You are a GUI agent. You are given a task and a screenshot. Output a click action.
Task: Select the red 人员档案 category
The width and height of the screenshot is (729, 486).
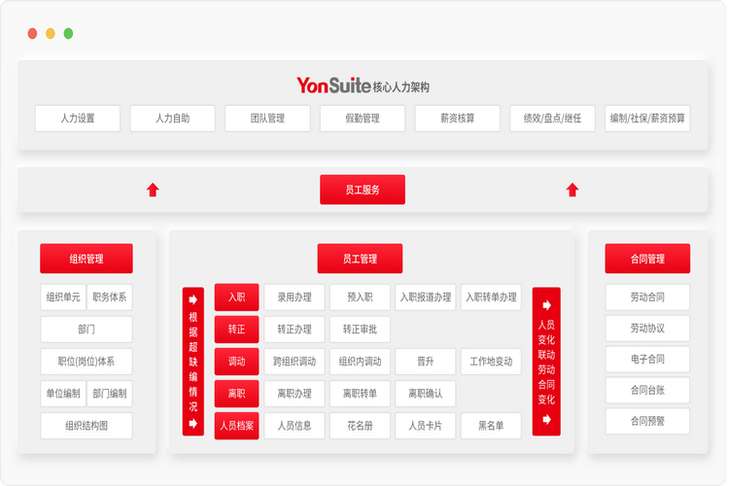click(x=236, y=426)
